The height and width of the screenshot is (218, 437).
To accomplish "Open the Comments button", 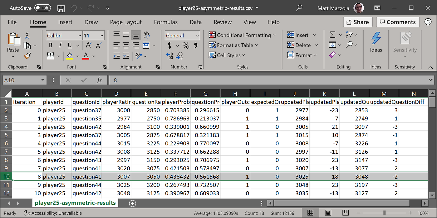I will [398, 22].
